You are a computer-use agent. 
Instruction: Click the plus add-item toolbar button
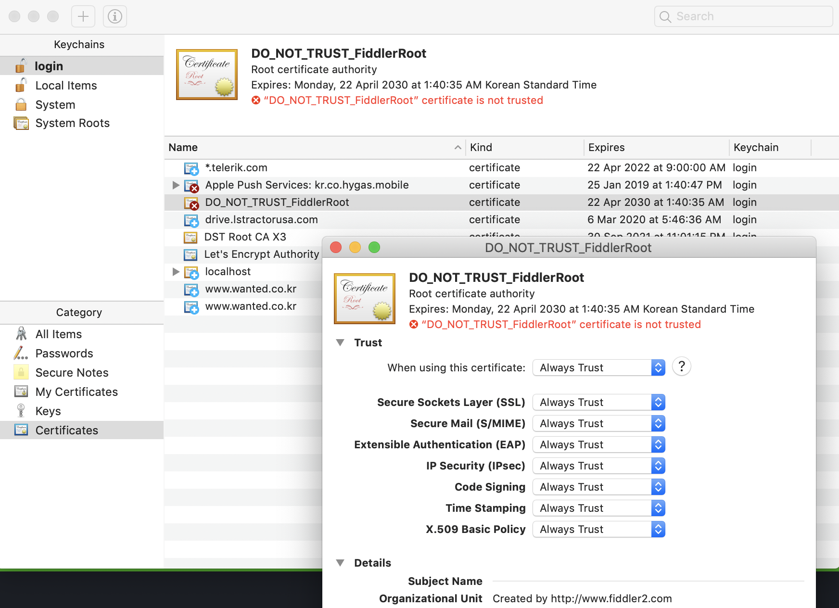coord(83,16)
